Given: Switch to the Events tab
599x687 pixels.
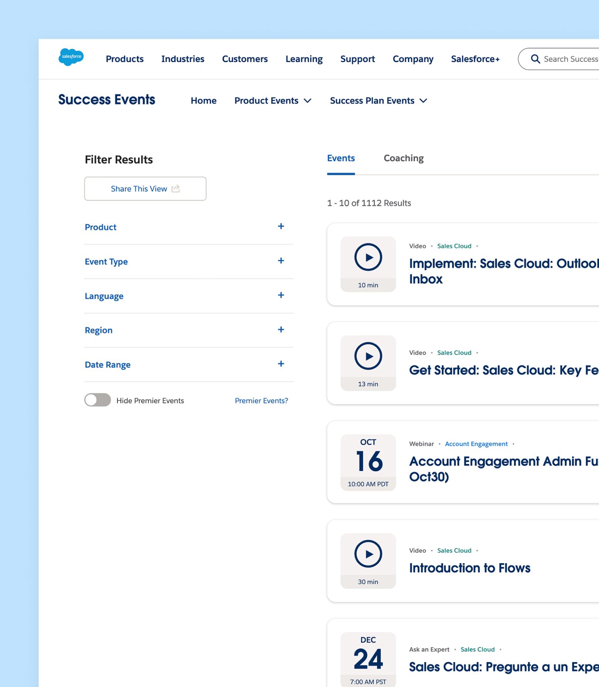Looking at the screenshot, I should click(341, 158).
